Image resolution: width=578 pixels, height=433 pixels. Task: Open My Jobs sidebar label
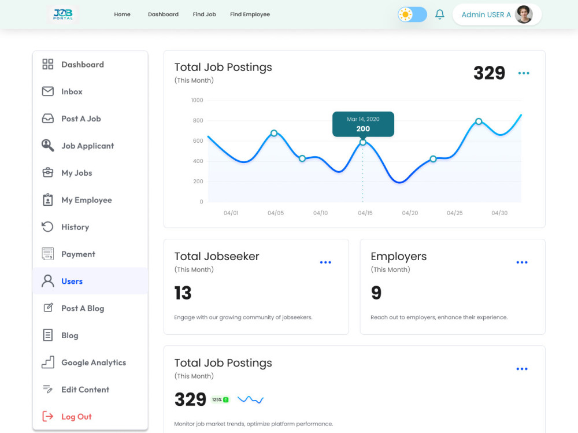pos(77,173)
